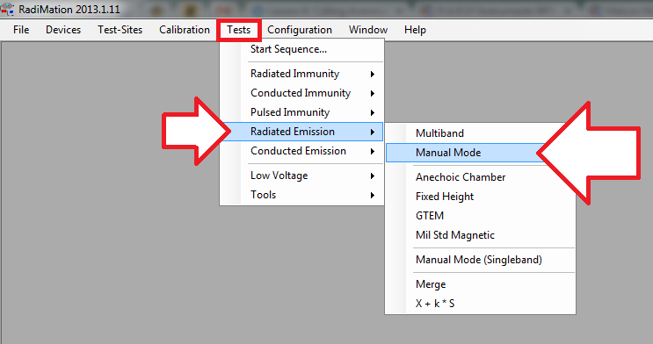Open the Configuration menu

300,30
